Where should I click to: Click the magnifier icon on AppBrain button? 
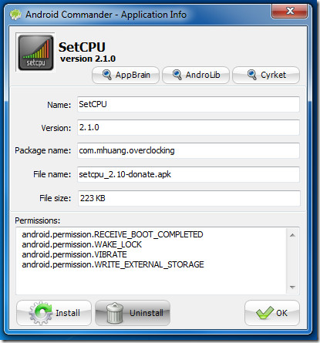pos(106,75)
